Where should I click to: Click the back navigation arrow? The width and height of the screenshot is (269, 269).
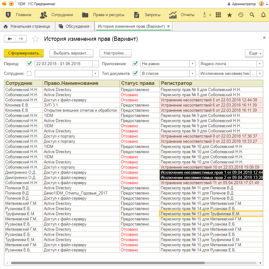10,39
